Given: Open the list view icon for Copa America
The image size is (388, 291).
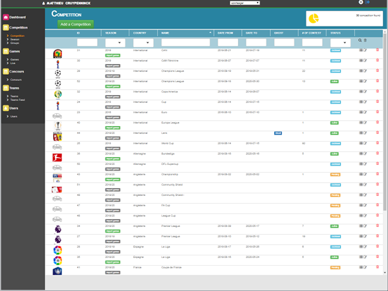Looking at the screenshot, I should coord(360,91).
